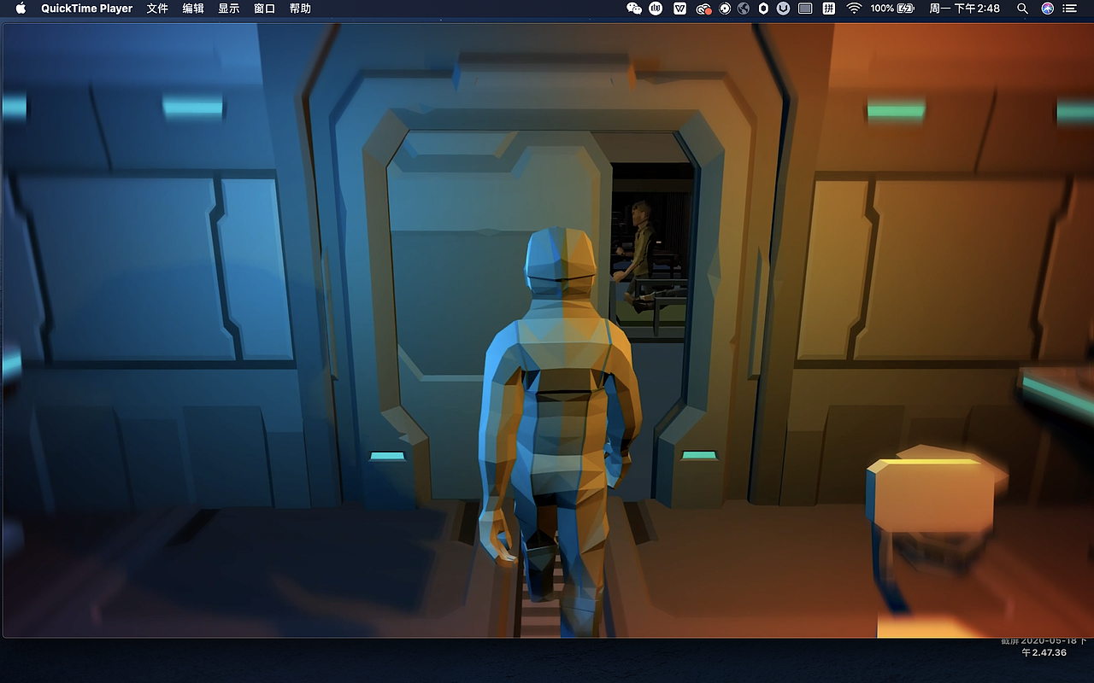
Task: Click the WPS 'W' menu bar icon
Action: [x=680, y=9]
